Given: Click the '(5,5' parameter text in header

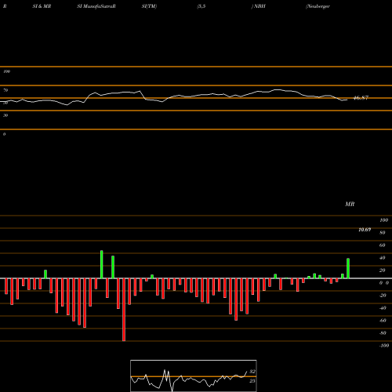Looking at the screenshot, I should tap(201, 6).
